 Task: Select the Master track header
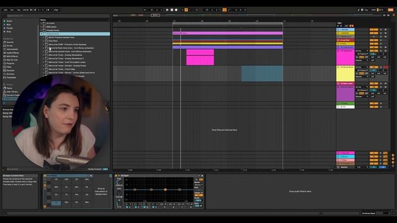tap(346, 167)
